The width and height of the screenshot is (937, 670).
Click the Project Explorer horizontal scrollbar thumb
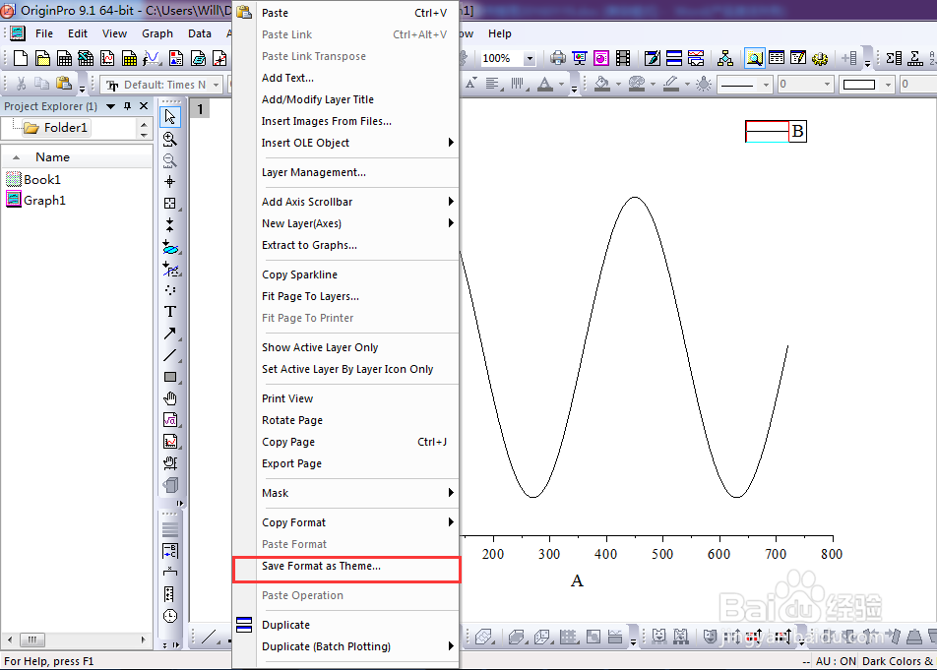pyautogui.click(x=32, y=640)
